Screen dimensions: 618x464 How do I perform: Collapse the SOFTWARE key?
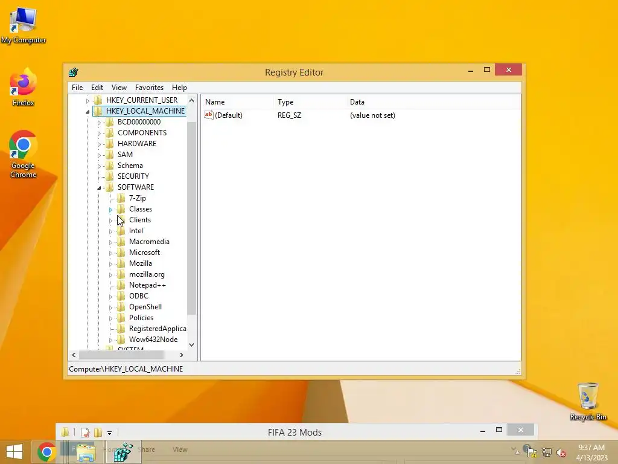[x=99, y=188]
